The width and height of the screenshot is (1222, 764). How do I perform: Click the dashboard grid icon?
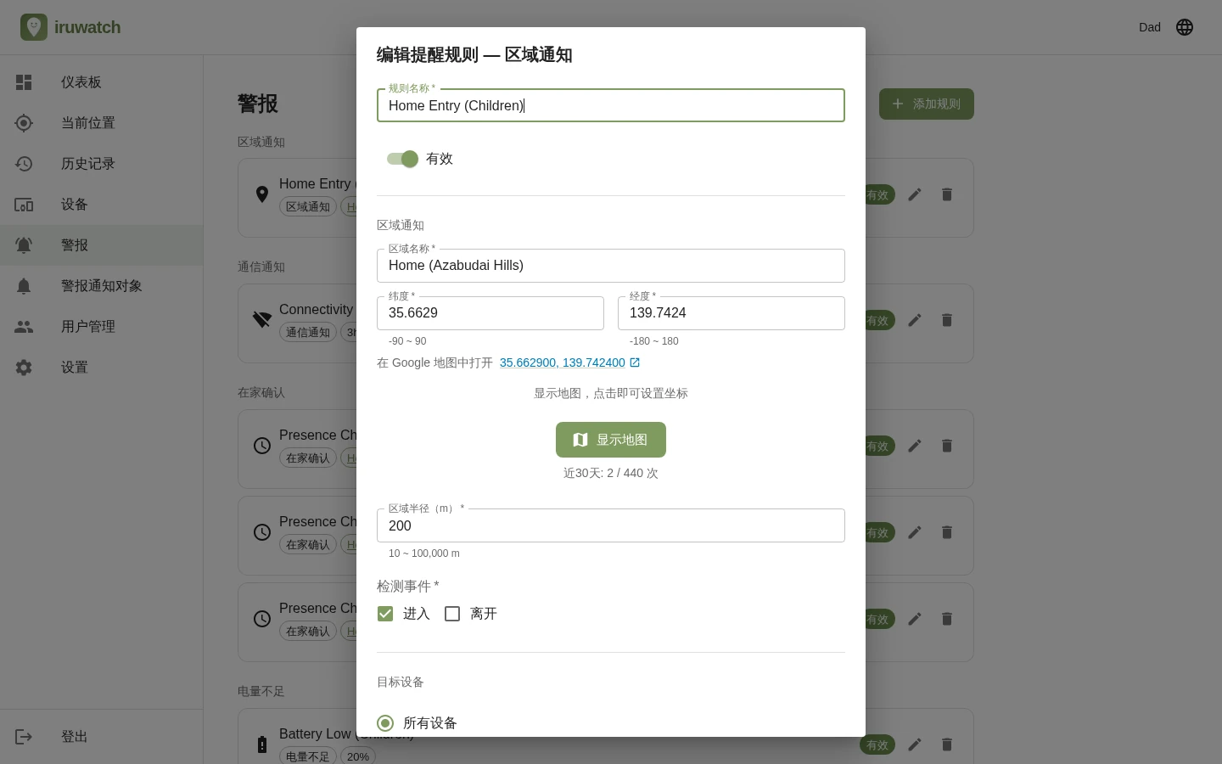[x=24, y=82]
